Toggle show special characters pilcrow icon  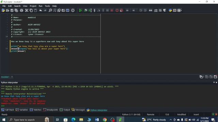(x=165, y=11)
